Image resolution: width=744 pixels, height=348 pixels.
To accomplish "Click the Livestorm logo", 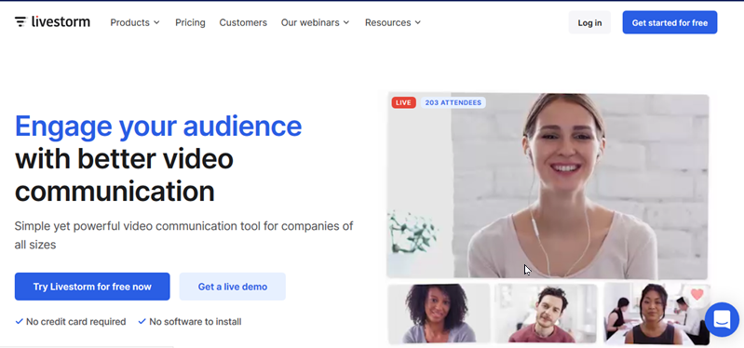I will click(x=52, y=21).
